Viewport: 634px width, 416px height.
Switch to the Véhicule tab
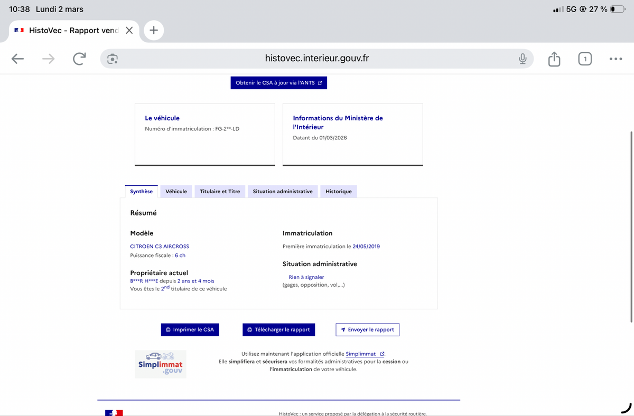pyautogui.click(x=176, y=192)
